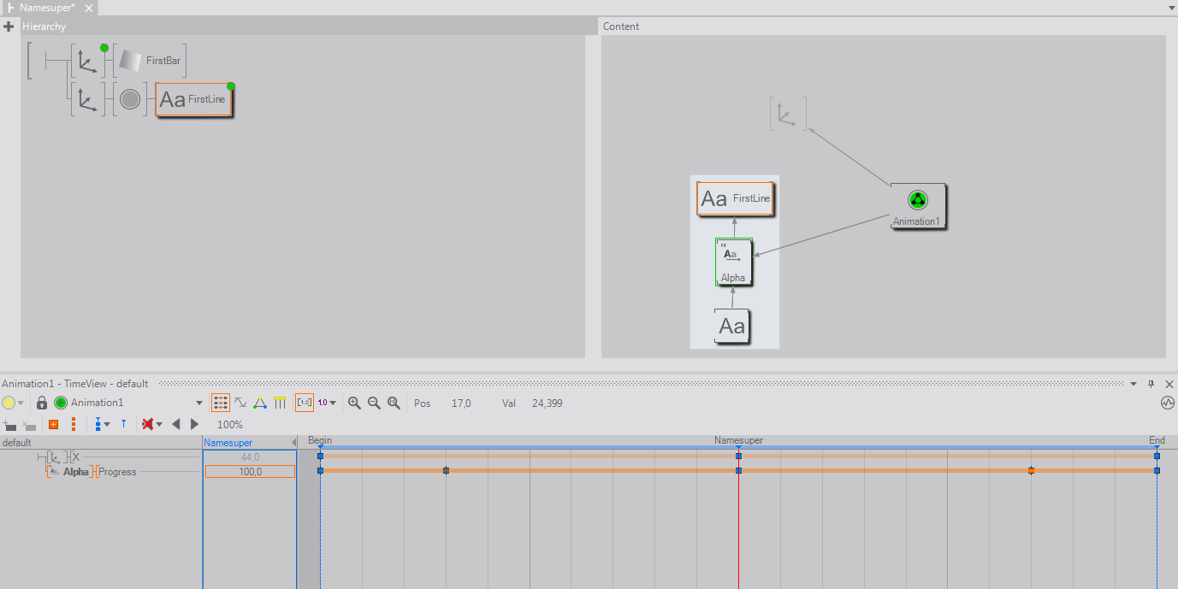This screenshot has width=1178, height=589.
Task: Click the red X delete keyframe icon
Action: tap(148, 424)
